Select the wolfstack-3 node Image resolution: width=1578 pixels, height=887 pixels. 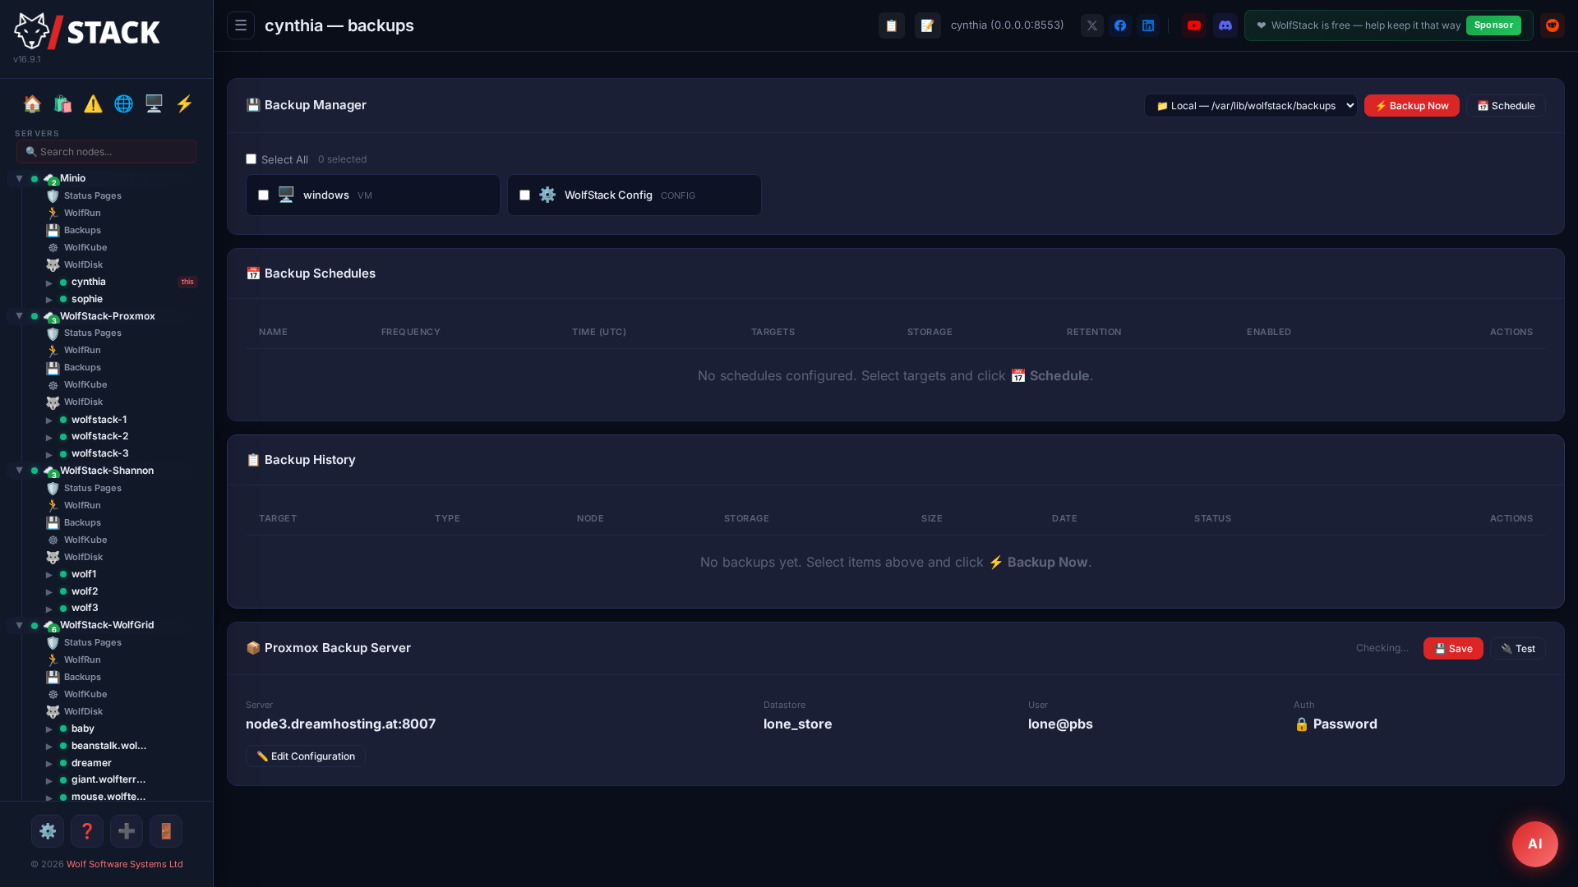[99, 453]
